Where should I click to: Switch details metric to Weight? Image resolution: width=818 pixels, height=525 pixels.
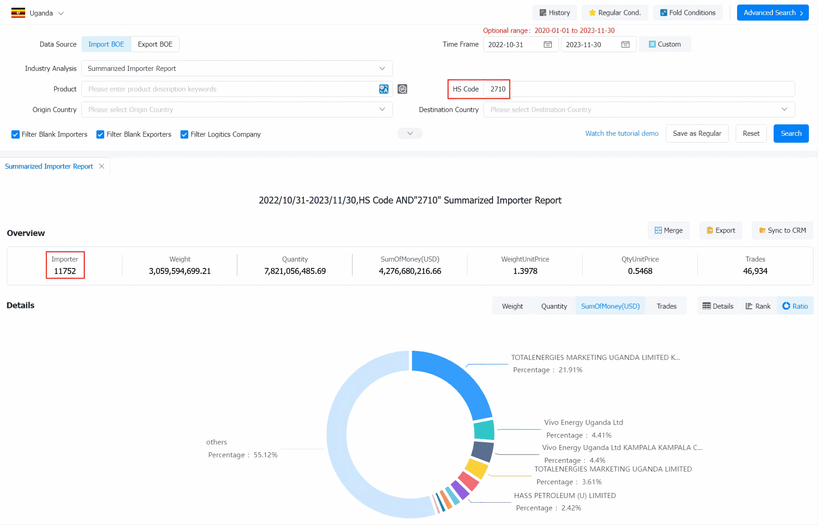click(x=512, y=306)
